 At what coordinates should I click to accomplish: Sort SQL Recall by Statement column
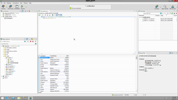coord(147,16)
